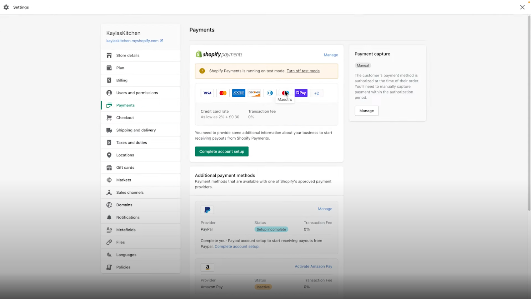Click the Locations pin icon
The image size is (531, 299).
tap(109, 155)
